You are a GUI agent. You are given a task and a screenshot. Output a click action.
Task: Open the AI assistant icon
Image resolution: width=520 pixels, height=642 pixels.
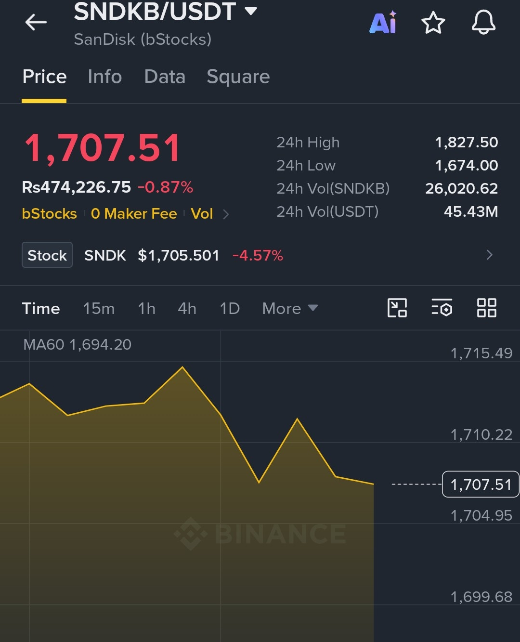tap(383, 23)
